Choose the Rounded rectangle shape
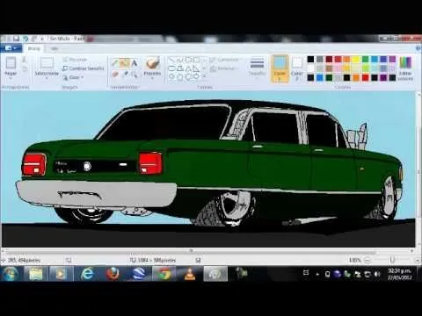The height and width of the screenshot is (316, 422). [x=172, y=68]
